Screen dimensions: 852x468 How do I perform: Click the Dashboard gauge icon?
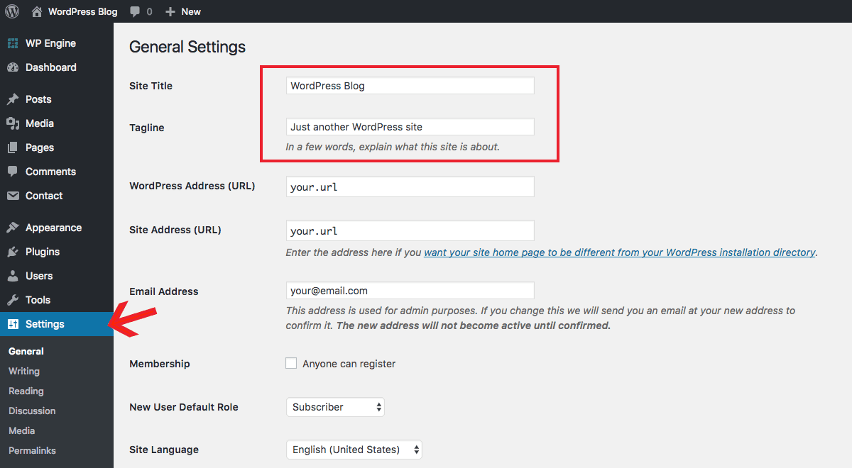(13, 67)
